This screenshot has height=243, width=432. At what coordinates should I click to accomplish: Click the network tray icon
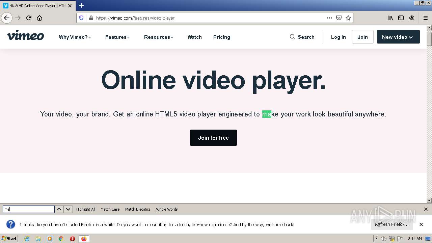tap(392, 239)
